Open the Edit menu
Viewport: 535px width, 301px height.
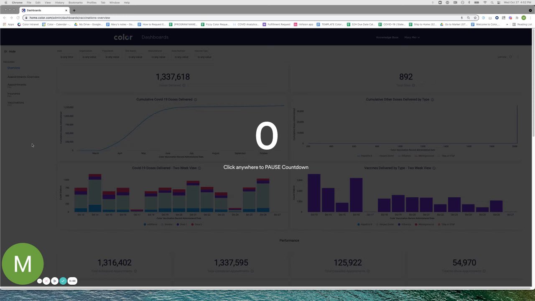38,3
